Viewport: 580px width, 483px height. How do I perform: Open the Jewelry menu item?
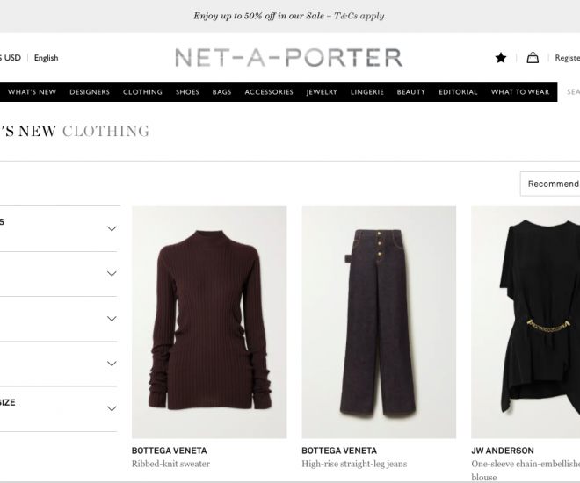[323, 92]
